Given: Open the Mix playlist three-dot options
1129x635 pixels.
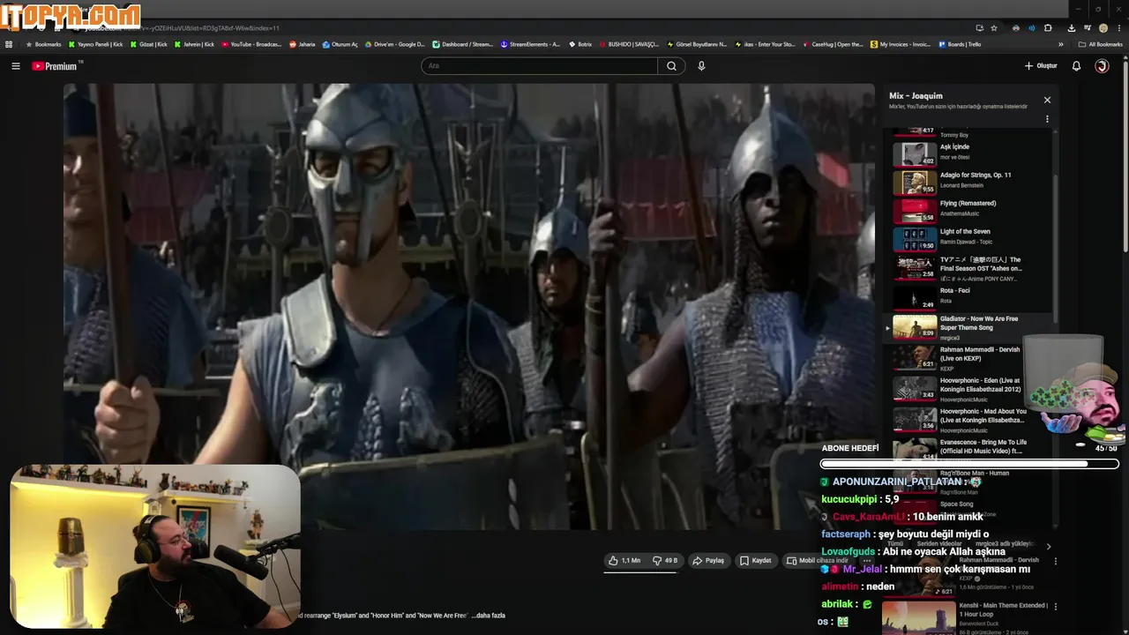Looking at the screenshot, I should pos(1047,119).
